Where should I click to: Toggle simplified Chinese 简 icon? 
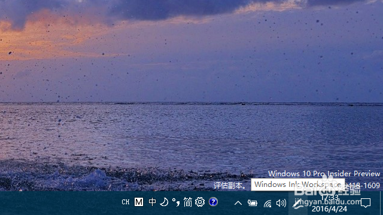(188, 202)
